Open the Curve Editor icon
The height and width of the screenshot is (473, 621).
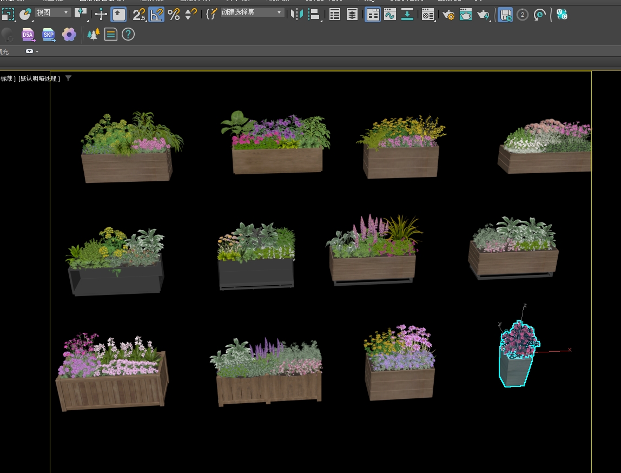click(390, 15)
